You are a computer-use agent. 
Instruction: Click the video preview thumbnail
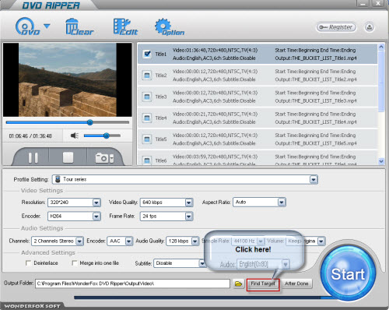click(68, 79)
